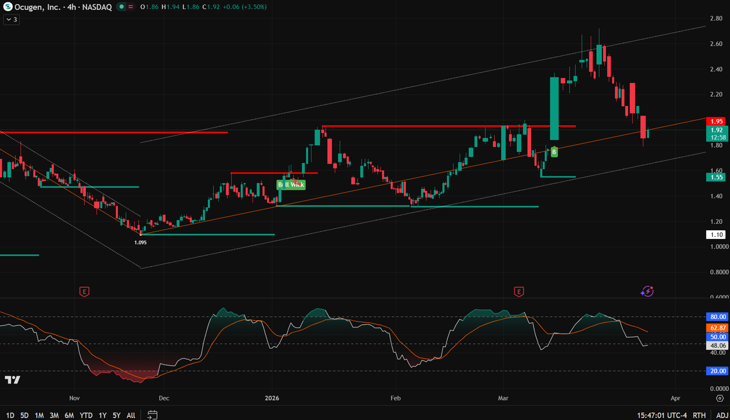Open the Ocugen, Inc. symbol title

(38, 7)
